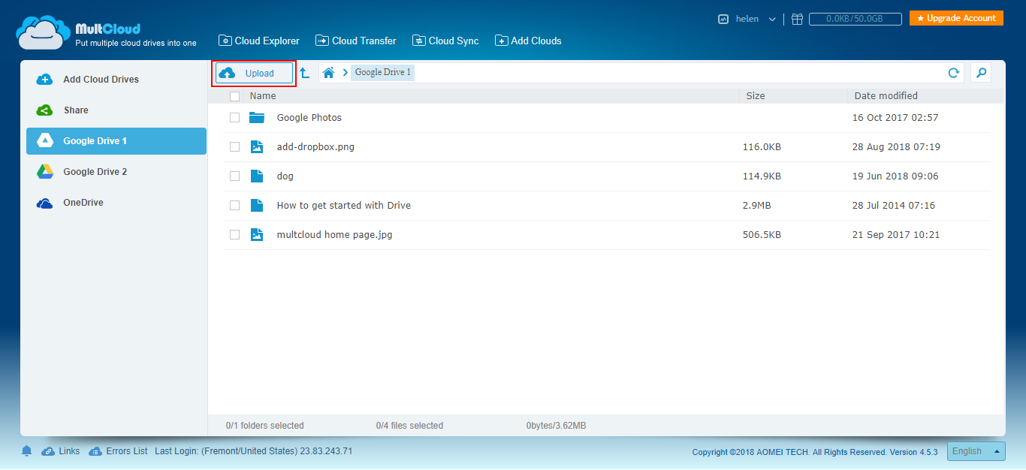Screen dimensions: 1026x470
Task: Open the Google Photos folder name
Action: click(309, 117)
